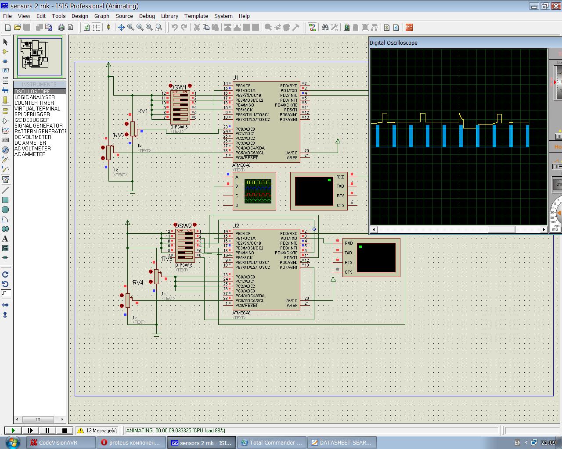Open the 13 Message(s) log
Viewport: 562px width, 449px height.
click(x=97, y=431)
